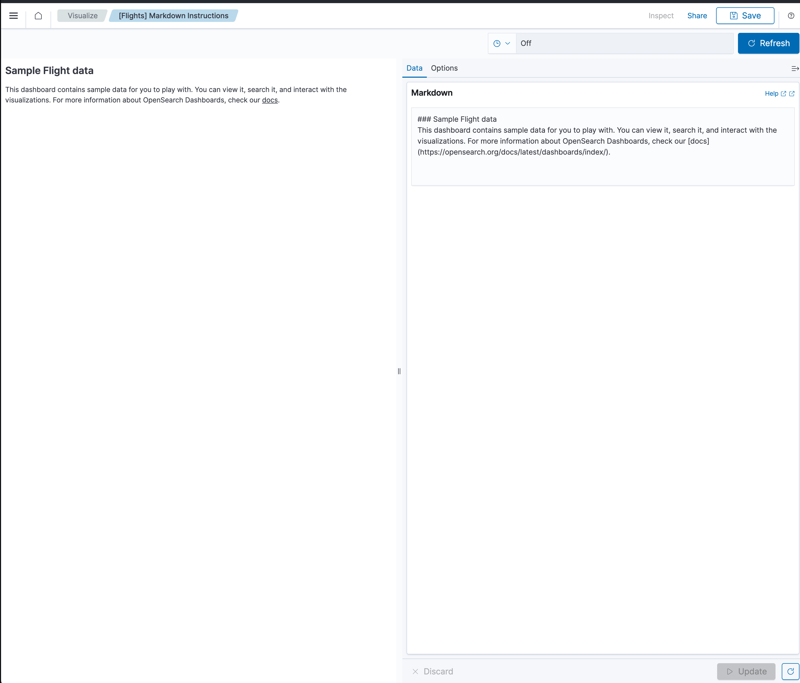
Task: Collapse the editor panel with the arrow icon
Action: 795,68
